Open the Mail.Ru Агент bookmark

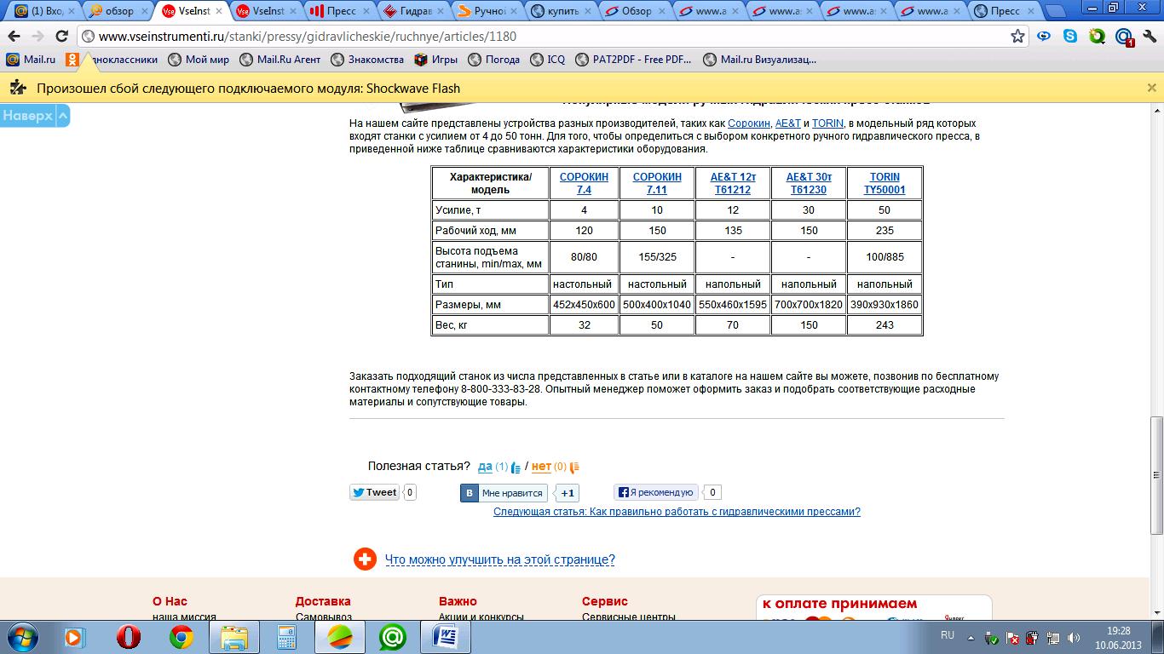[280, 60]
